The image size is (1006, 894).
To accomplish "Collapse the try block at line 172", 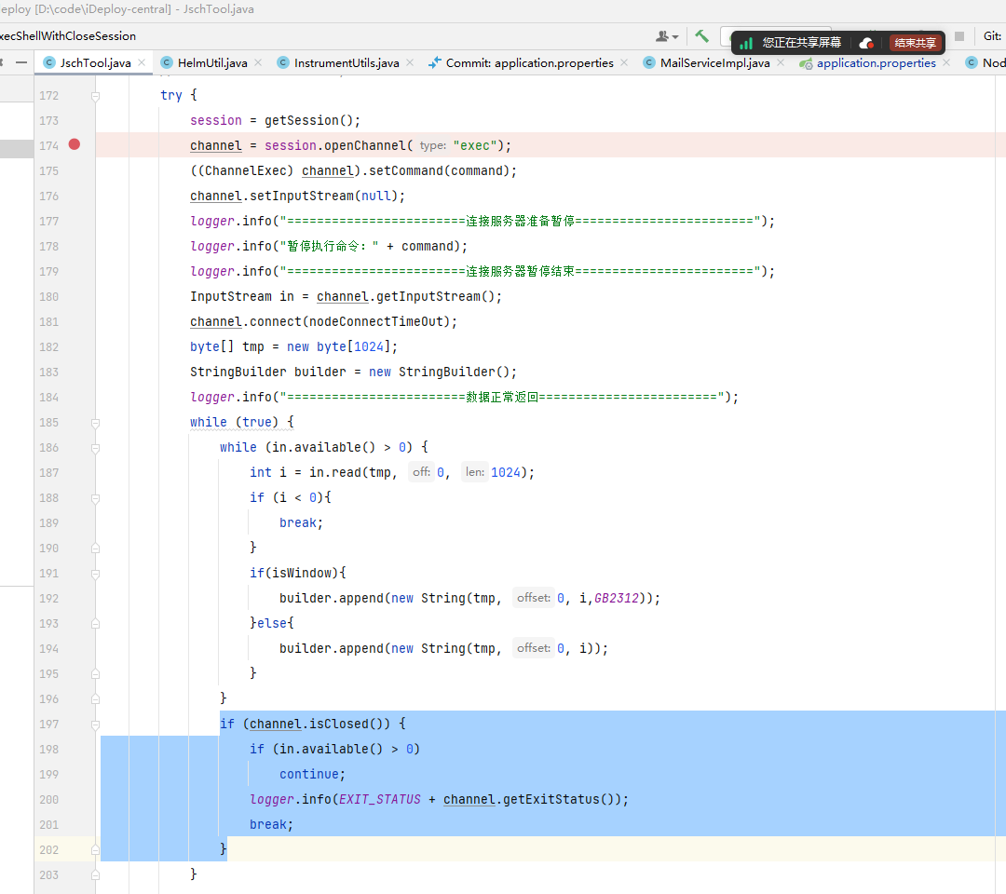I will tap(96, 96).
